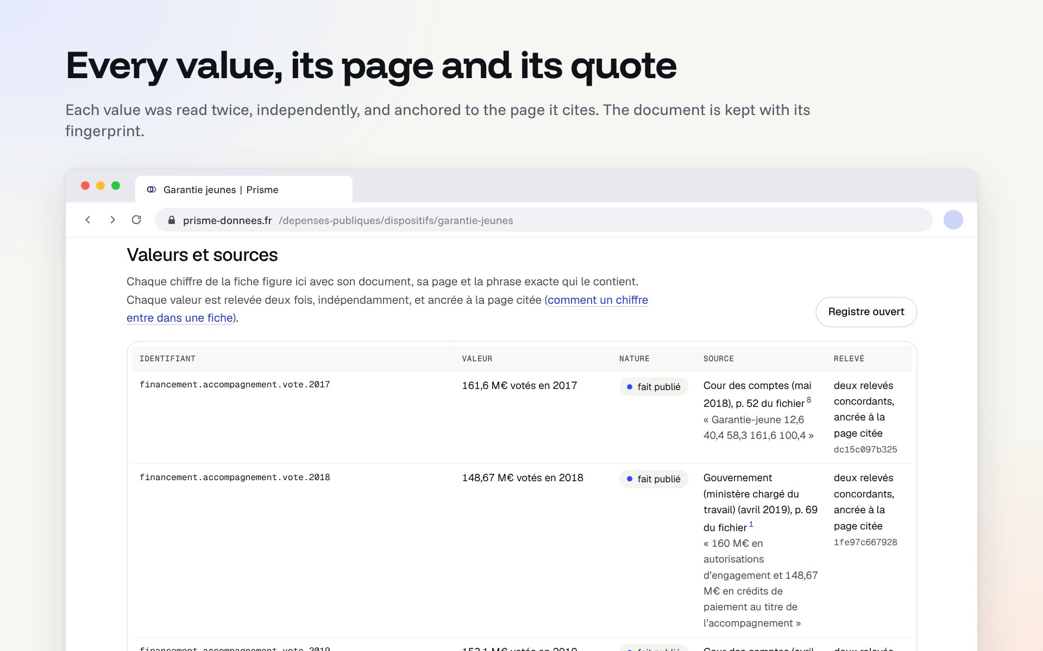The height and width of the screenshot is (651, 1043).
Task: Click the IDENTIFIANT column header
Action: [167, 359]
